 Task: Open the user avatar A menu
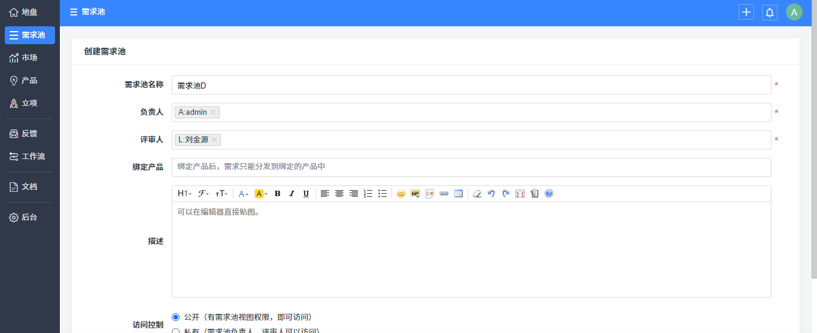[794, 12]
